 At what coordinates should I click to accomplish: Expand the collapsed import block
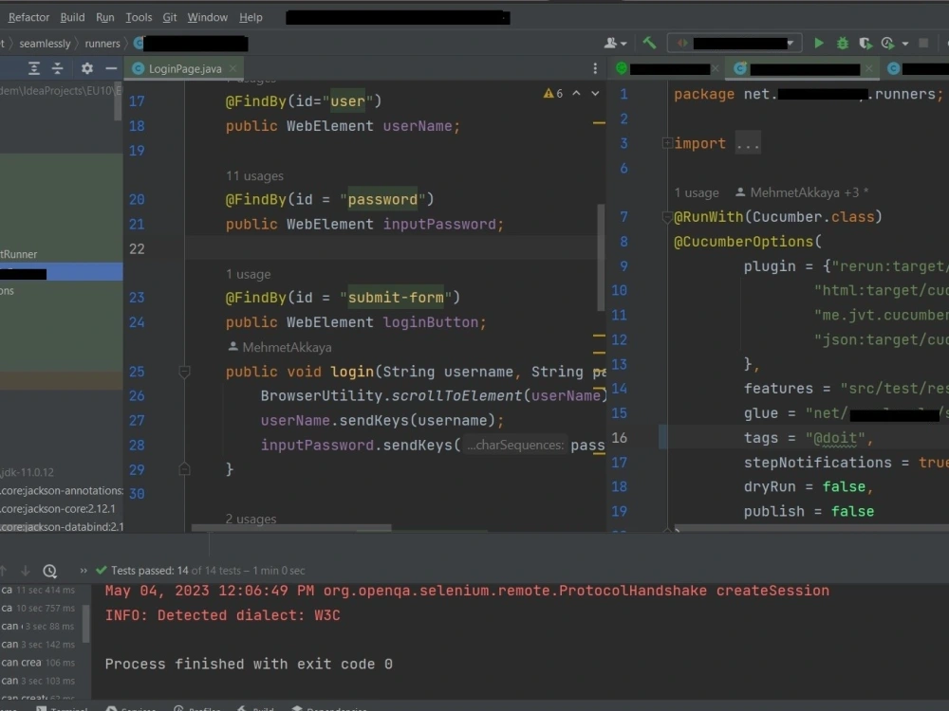click(666, 143)
